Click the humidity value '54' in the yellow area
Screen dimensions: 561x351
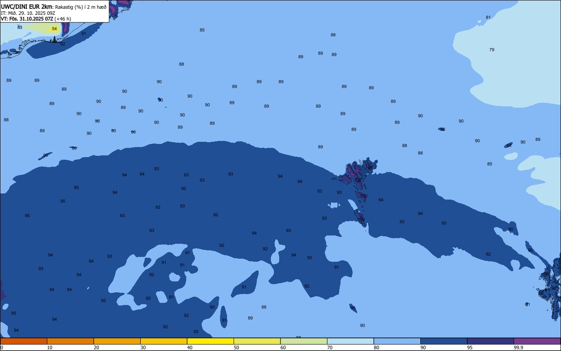(54, 29)
